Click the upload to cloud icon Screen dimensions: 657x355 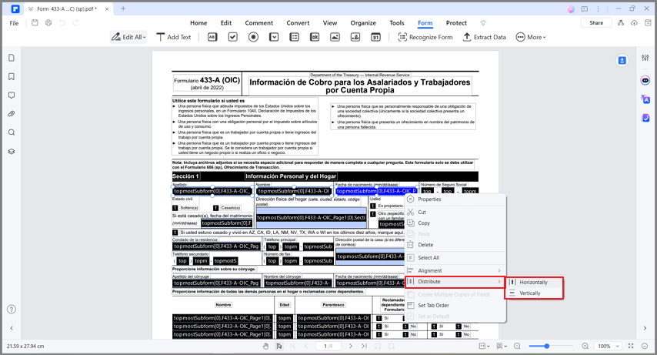pos(635,22)
